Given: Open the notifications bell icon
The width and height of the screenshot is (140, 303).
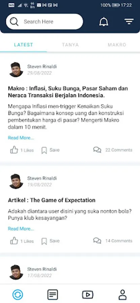Looking at the screenshot, I should pos(104,22).
